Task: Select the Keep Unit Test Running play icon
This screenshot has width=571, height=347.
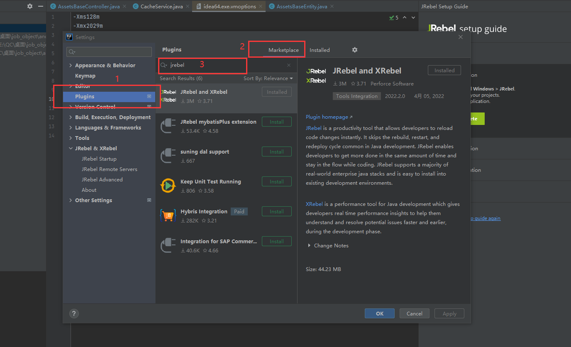Action: pos(168,185)
